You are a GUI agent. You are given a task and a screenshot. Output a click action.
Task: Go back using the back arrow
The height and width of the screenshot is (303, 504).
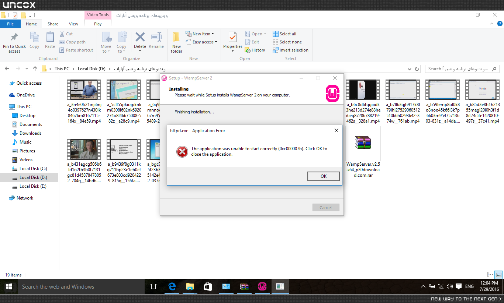pos(7,68)
